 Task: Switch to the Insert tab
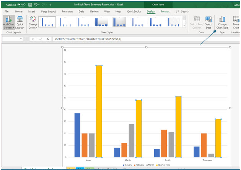(x=31, y=11)
